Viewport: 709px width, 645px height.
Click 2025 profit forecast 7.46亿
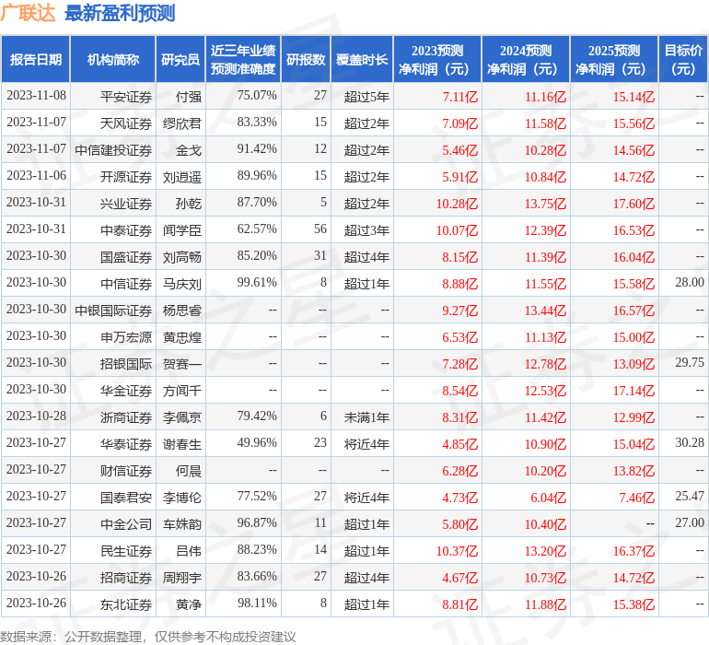[x=636, y=498]
